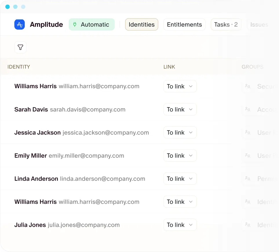Switch to the Identities tab
This screenshot has width=279, height=252.
[142, 24]
